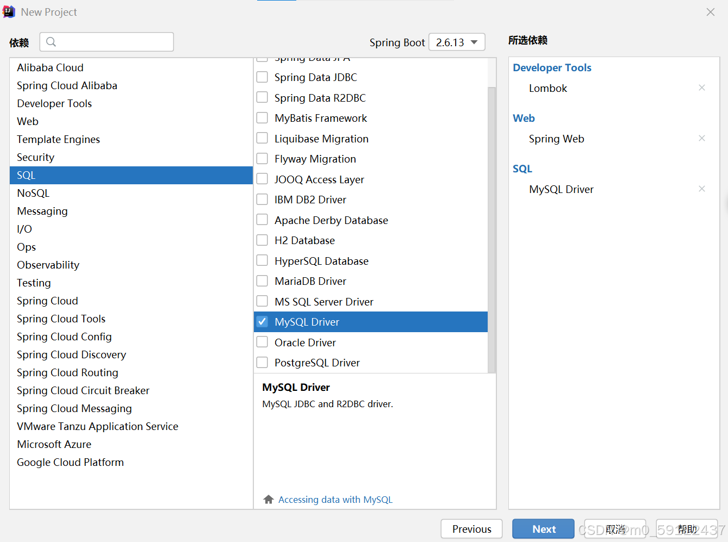Select the Testing category
The image size is (728, 542).
(x=131, y=283)
